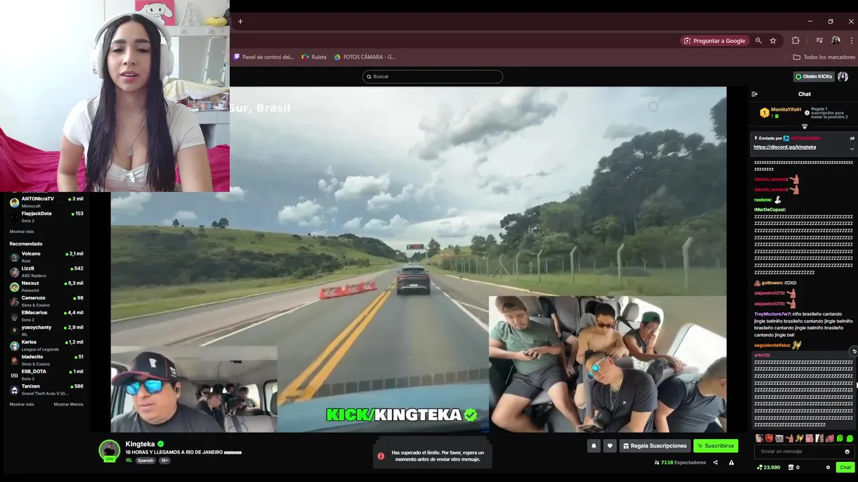Open ESB_DOTA recommended channel

[x=46, y=374]
